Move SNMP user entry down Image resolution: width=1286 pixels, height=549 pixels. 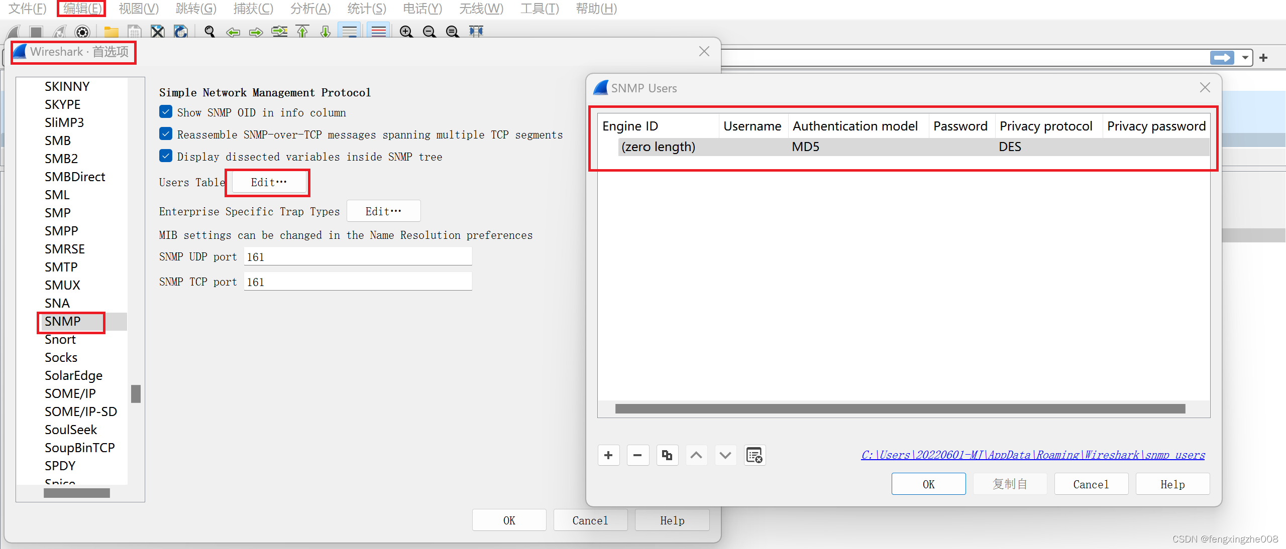[725, 455]
